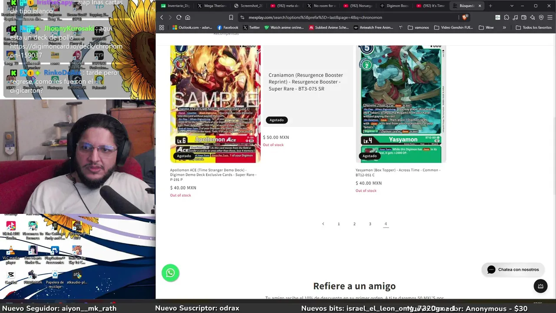Screen dimensions: 556x313
Task: Select the VLC media player desktop icon
Action: click(11, 255)
